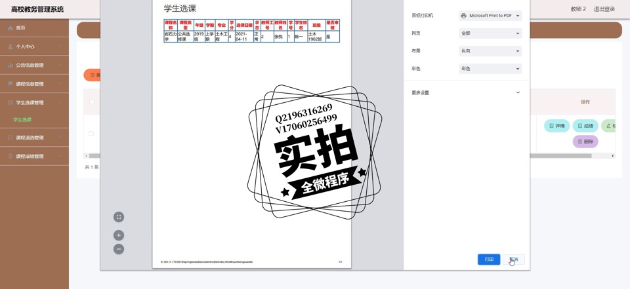Tick the table header select-all checkbox
Image resolution: width=630 pixels, height=289 pixels.
tap(92, 102)
